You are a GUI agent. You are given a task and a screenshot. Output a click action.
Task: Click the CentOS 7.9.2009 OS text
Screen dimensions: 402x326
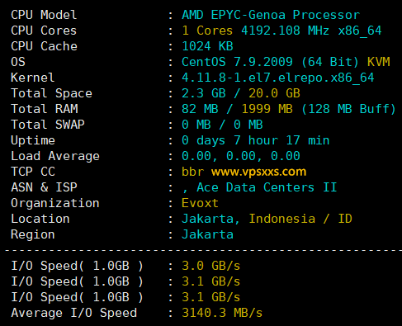237,62
